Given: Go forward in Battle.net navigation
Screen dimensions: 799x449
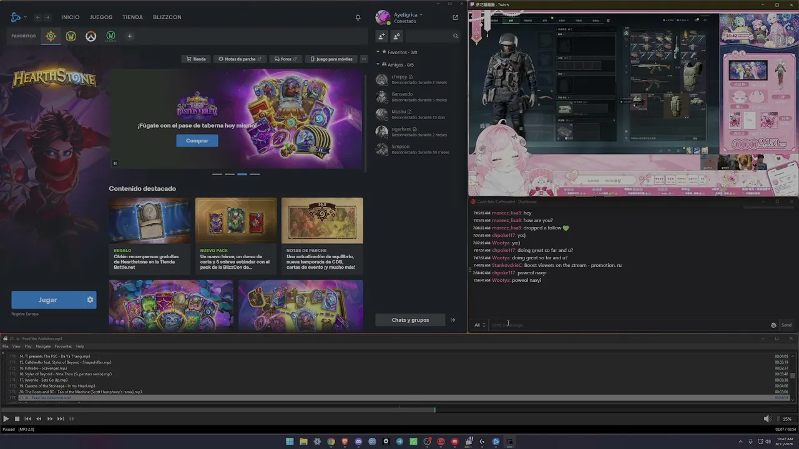Looking at the screenshot, I should [47, 17].
